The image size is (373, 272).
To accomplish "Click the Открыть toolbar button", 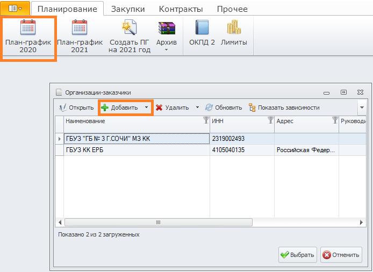I will (76, 108).
